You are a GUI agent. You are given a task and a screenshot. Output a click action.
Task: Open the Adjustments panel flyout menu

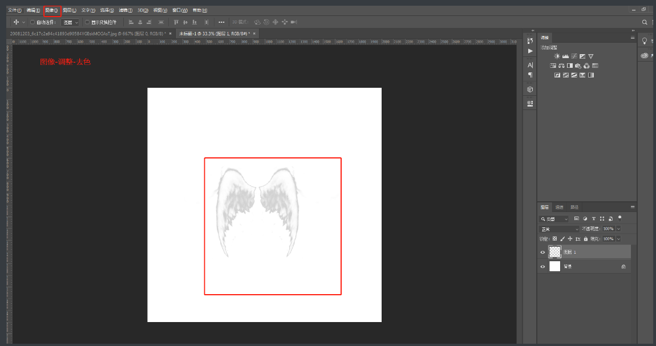tap(633, 38)
